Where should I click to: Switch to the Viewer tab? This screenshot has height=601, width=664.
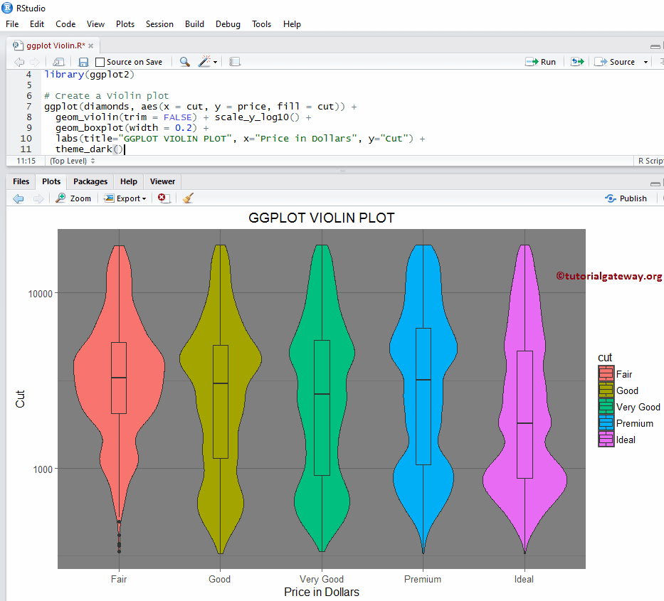point(162,181)
